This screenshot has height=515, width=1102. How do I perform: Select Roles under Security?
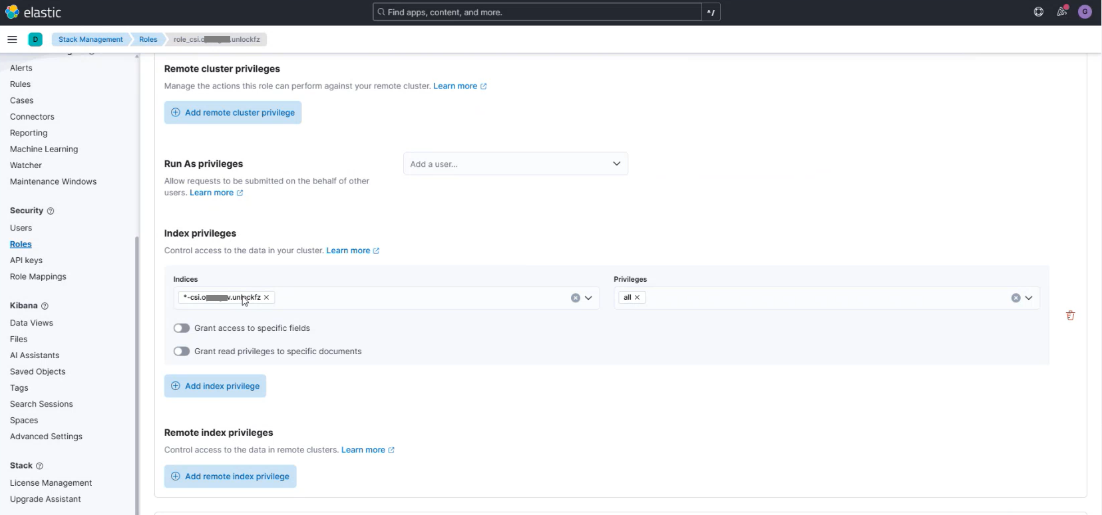[21, 244]
